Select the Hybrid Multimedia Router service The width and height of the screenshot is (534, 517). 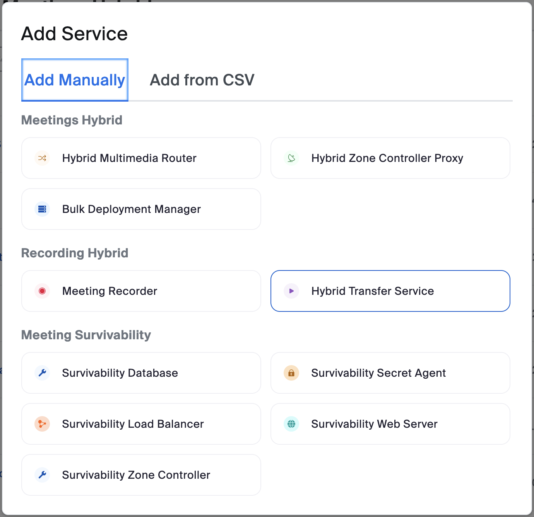tap(141, 158)
